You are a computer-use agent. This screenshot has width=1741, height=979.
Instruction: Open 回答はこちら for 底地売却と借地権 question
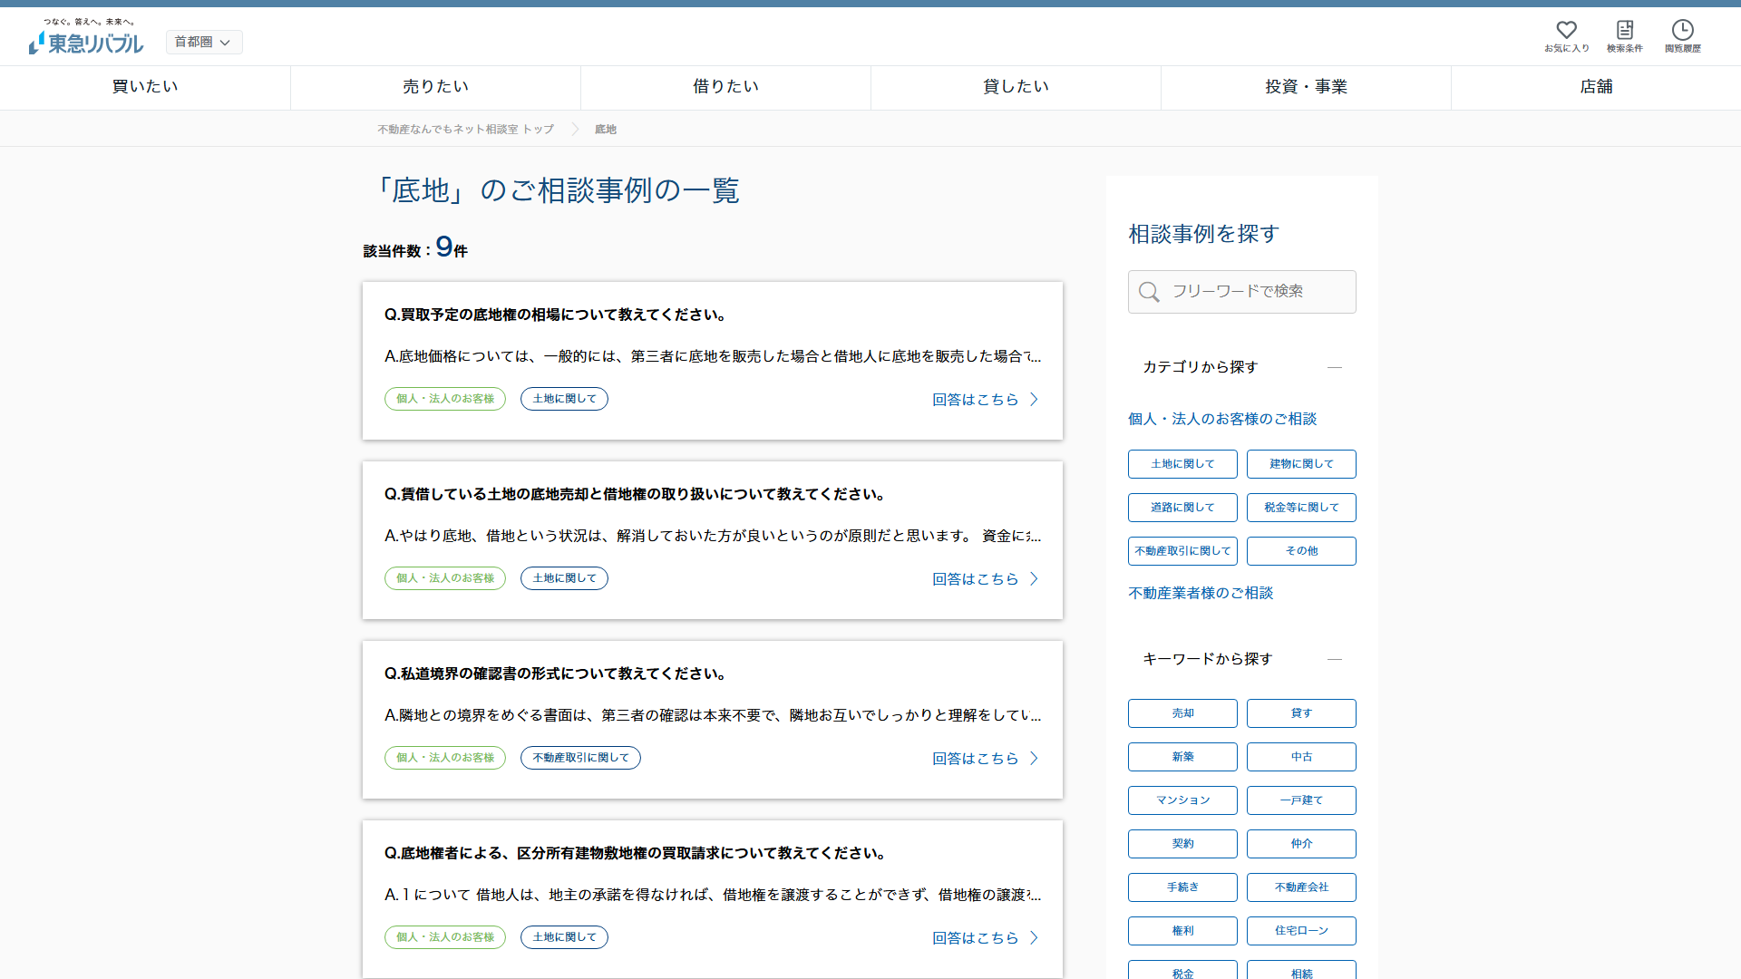click(985, 579)
